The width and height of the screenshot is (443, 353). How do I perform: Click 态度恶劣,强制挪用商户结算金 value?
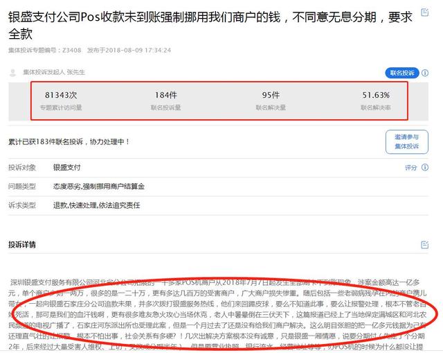[x=99, y=187]
